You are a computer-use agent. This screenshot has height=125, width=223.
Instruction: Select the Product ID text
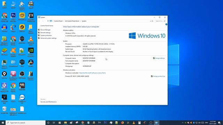pyautogui.click(x=77, y=76)
